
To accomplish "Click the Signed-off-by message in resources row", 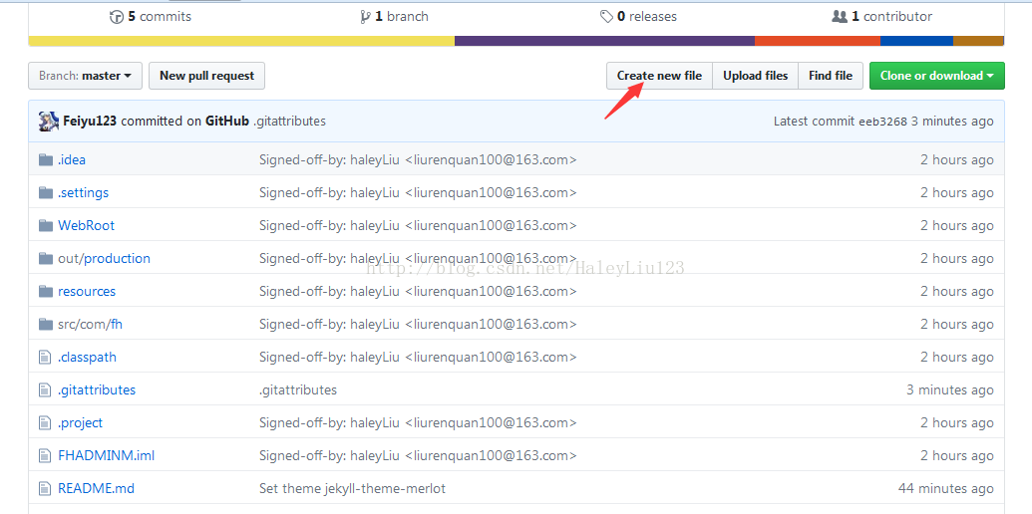I will coord(418,291).
